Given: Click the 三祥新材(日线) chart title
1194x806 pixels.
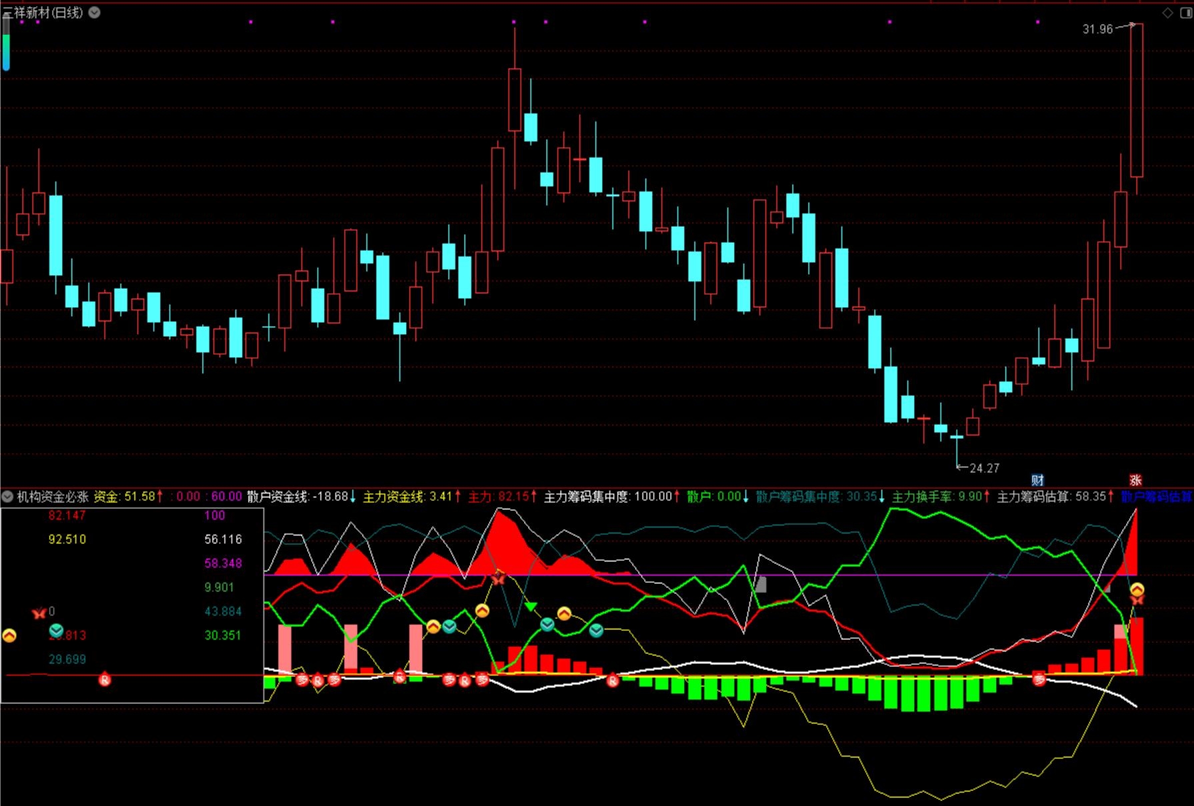Looking at the screenshot, I should (43, 12).
